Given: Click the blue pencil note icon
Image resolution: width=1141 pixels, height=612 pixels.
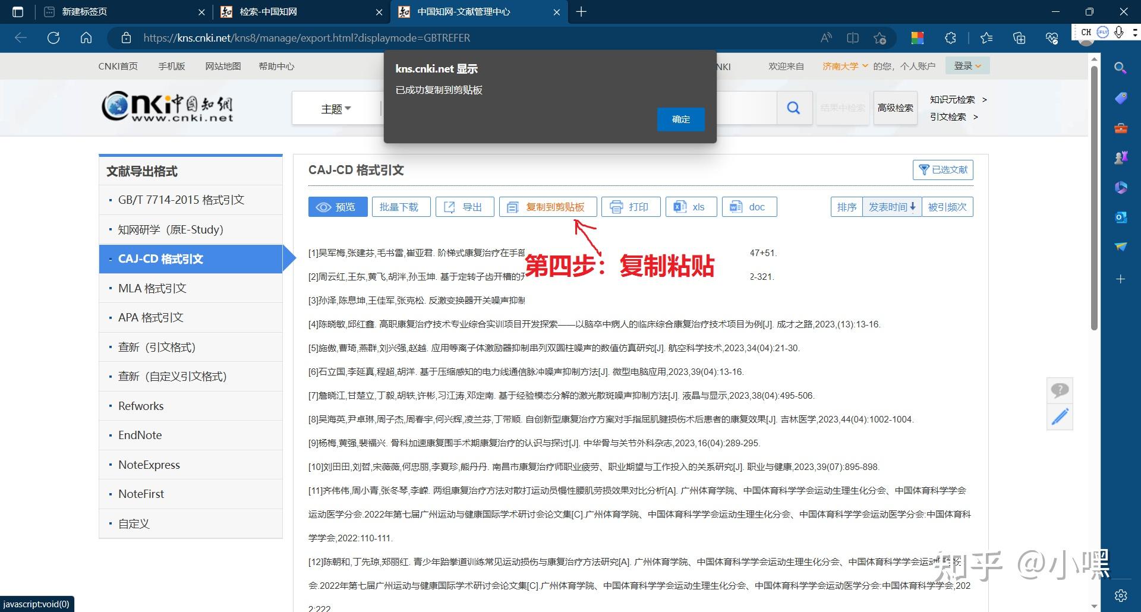Looking at the screenshot, I should 1060,417.
